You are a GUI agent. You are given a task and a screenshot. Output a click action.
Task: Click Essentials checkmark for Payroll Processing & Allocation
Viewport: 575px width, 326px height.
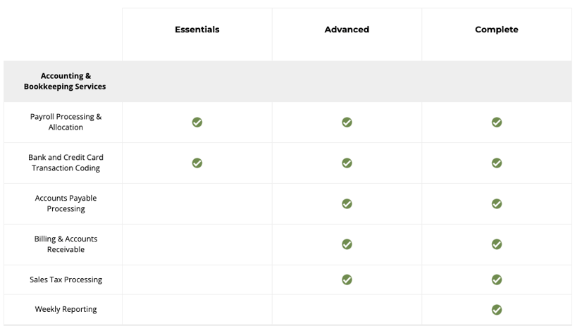(197, 123)
